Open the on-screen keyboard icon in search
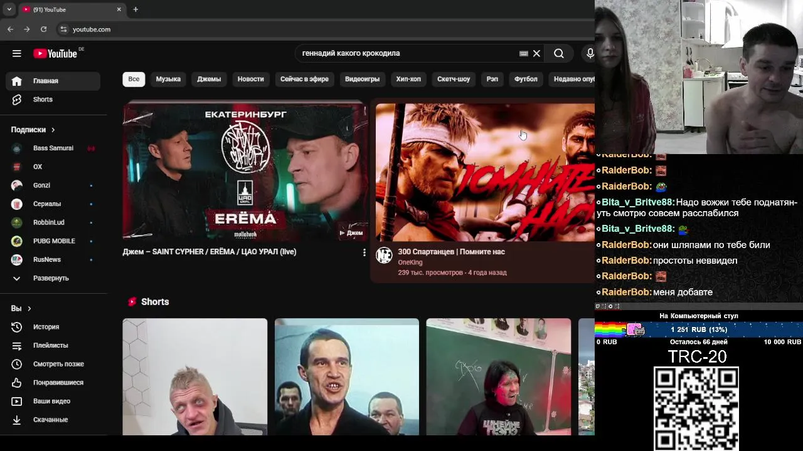The width and height of the screenshot is (803, 451). click(x=524, y=53)
